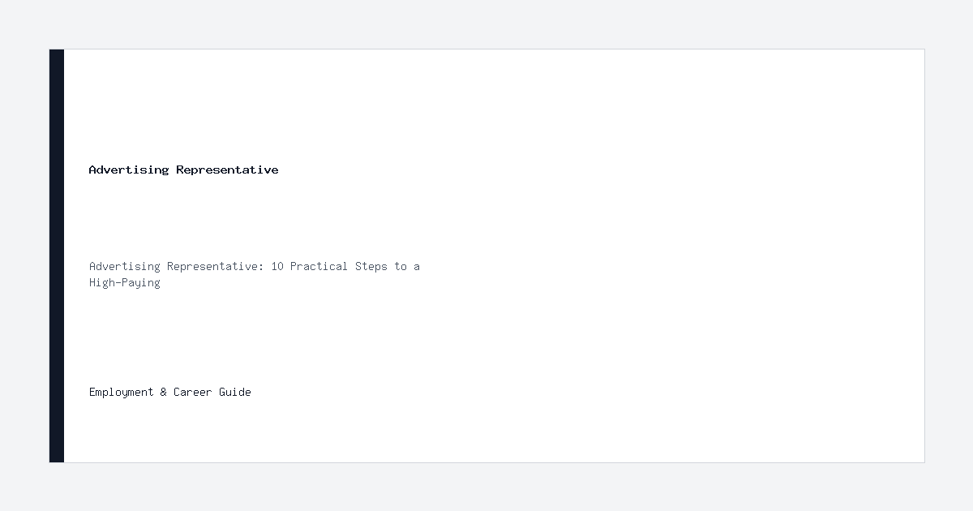Click the word 'Career' in the footer
Viewport: 973px width, 511px height.
193,392
